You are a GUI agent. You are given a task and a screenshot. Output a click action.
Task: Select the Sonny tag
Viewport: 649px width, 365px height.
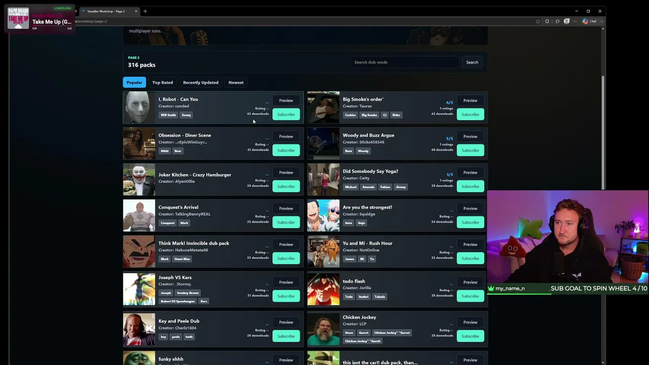click(x=187, y=115)
